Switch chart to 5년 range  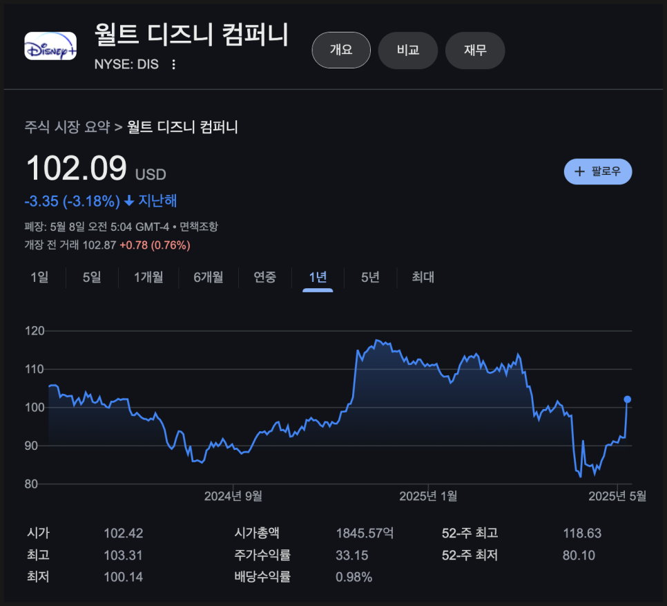pos(370,278)
